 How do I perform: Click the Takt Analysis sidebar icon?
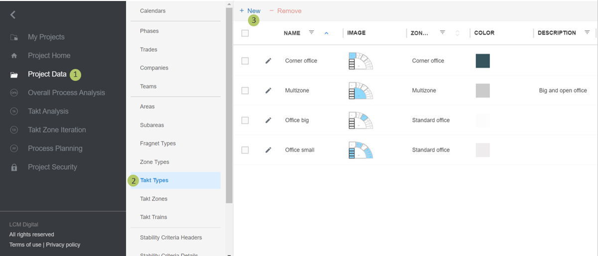tap(14, 112)
